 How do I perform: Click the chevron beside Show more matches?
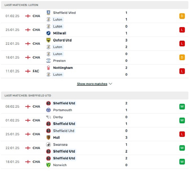coord(110,84)
